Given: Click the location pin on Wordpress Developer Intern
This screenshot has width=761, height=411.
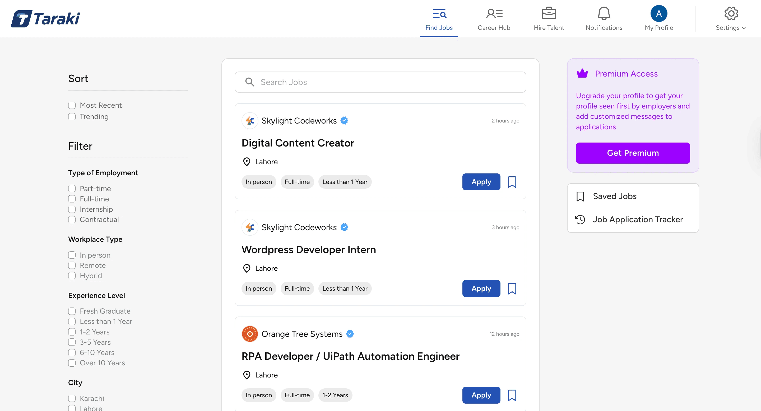Looking at the screenshot, I should (247, 268).
